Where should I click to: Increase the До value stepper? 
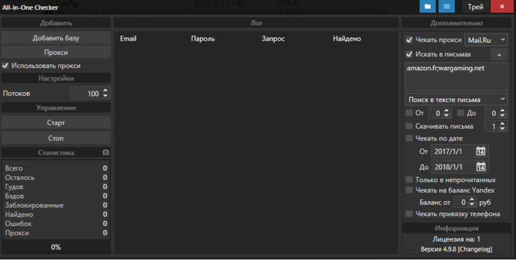[x=502, y=110]
